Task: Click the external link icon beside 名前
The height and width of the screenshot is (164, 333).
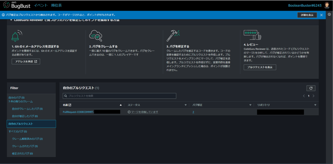Action: [70, 105]
